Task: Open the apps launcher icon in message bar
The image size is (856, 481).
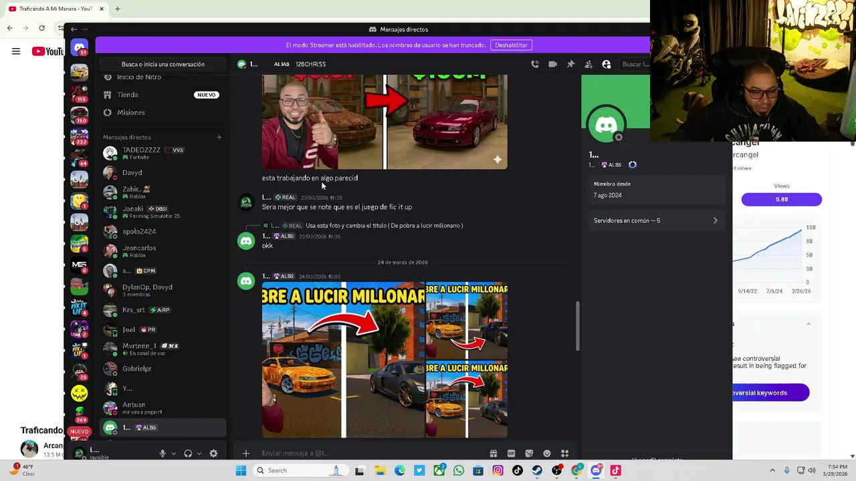Action: coord(565,453)
